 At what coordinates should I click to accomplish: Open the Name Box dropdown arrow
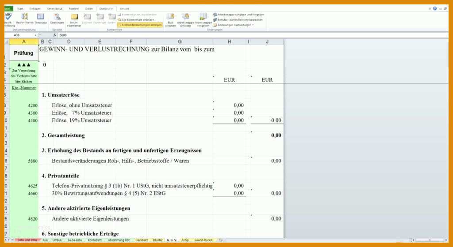(35, 35)
